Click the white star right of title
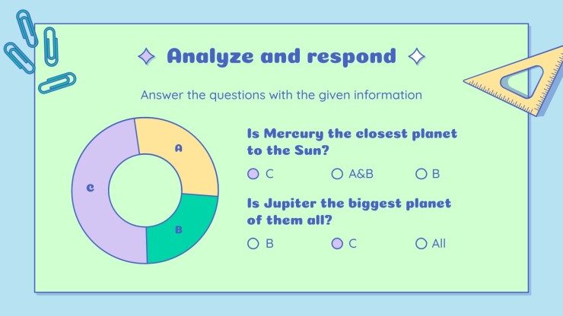Image resolution: width=563 pixels, height=316 pixels. click(x=416, y=56)
